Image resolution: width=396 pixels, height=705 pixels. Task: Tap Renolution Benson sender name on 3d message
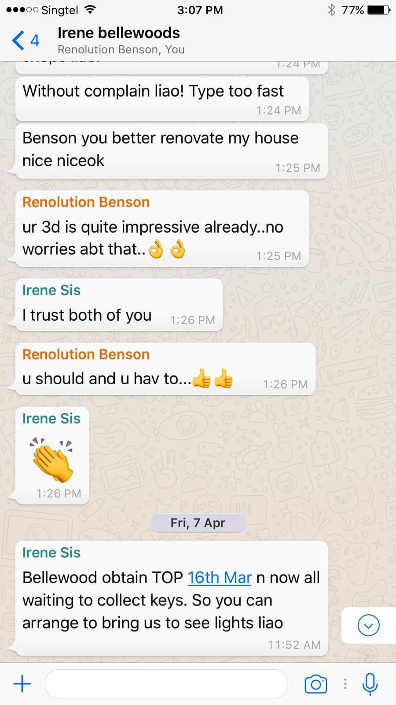pos(86,202)
